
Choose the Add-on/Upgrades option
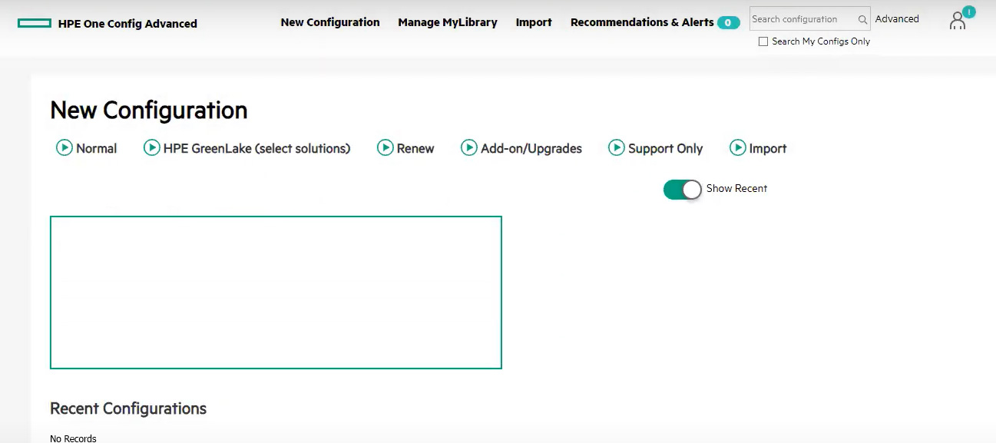coord(531,148)
